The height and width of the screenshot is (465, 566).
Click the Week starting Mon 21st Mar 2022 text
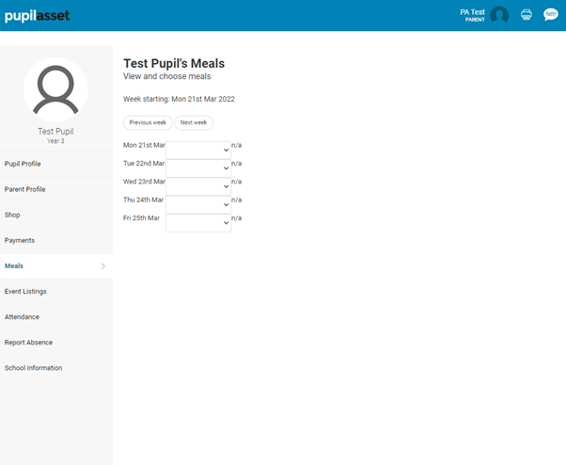tap(179, 99)
